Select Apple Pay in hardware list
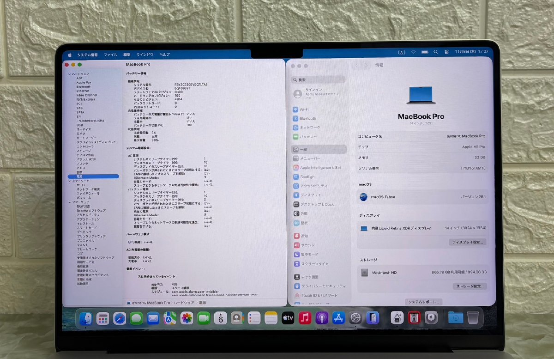The image size is (554, 359). pos(84,83)
